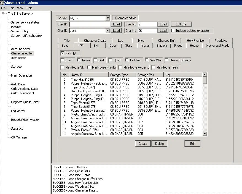Expand the Char ID combo box arrow
Image resolution: width=242 pixels, height=194 pixels.
[x=107, y=31]
